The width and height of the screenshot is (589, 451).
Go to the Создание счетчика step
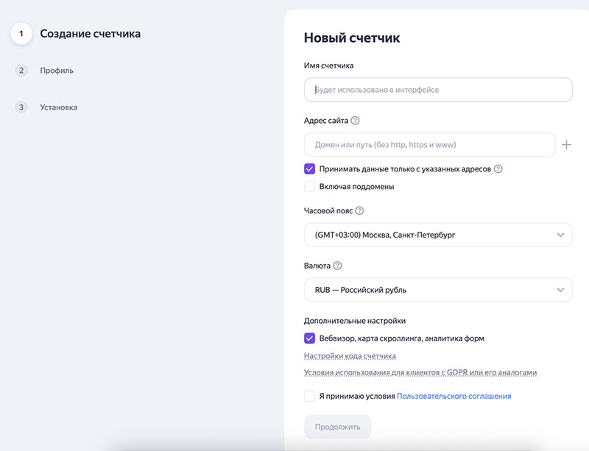[x=90, y=34]
